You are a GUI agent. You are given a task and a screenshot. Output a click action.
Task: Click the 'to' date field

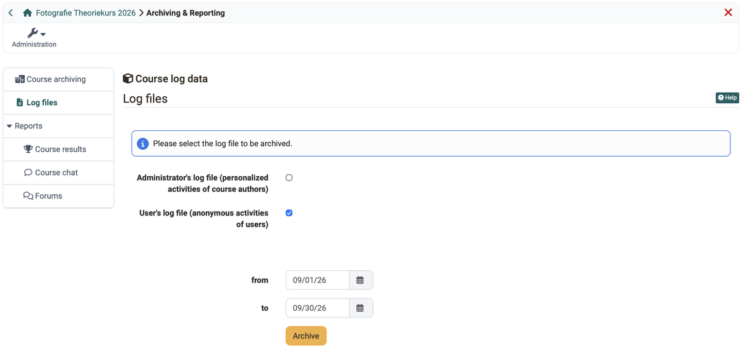[x=317, y=308]
